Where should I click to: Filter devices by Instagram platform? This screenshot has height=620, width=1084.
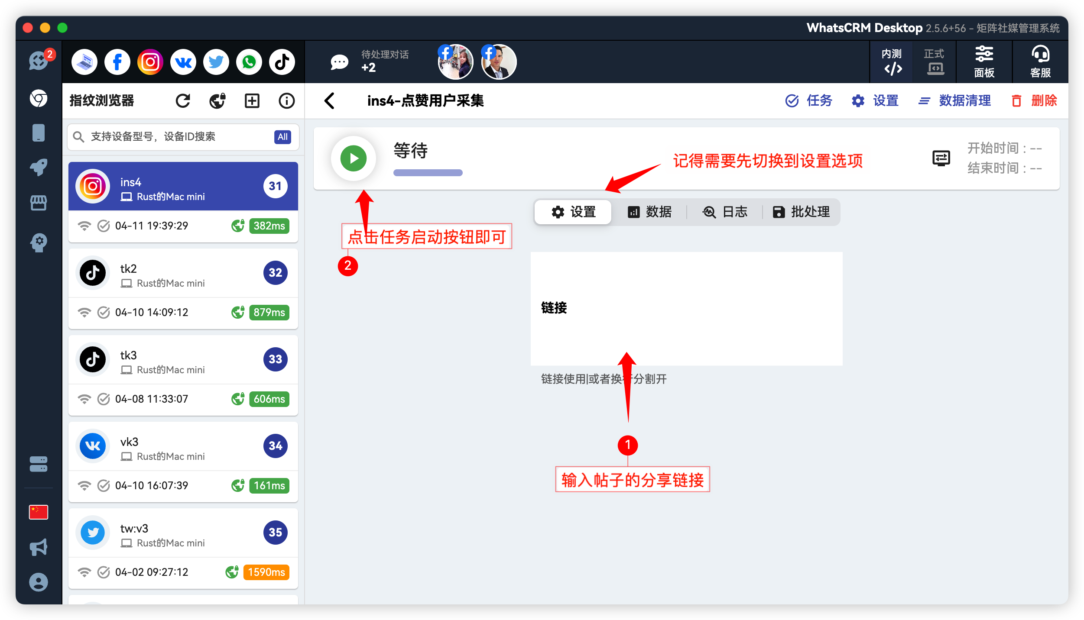[150, 61]
